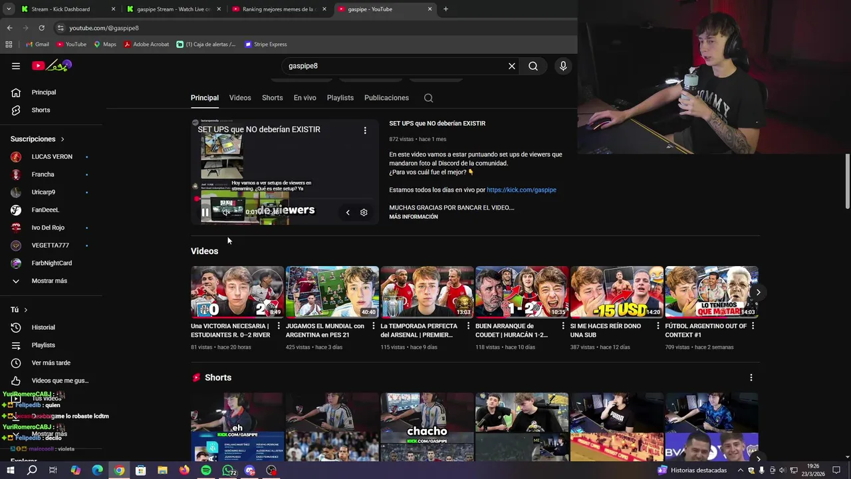The height and width of the screenshot is (479, 851).
Task: Switch to the Videos channel tab
Action: point(240,98)
